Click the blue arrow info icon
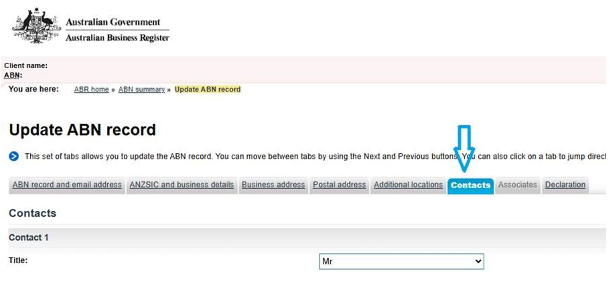 (x=13, y=156)
